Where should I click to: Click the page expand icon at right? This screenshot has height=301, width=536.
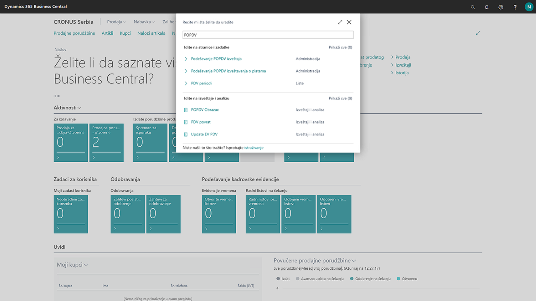pyautogui.click(x=478, y=33)
